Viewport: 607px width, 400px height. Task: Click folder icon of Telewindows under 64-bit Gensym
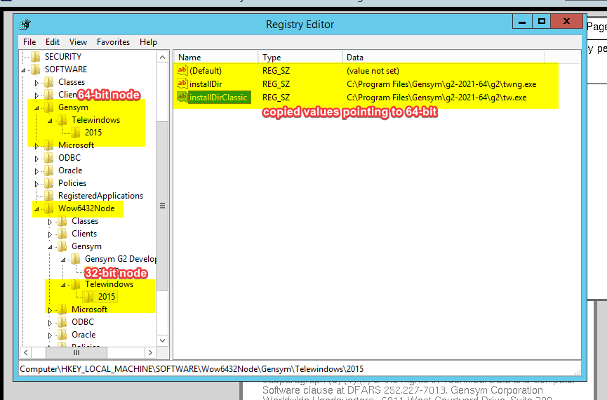[62, 120]
